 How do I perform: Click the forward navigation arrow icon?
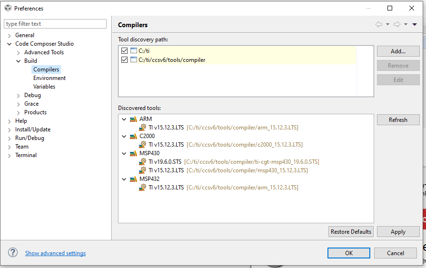pyautogui.click(x=397, y=24)
